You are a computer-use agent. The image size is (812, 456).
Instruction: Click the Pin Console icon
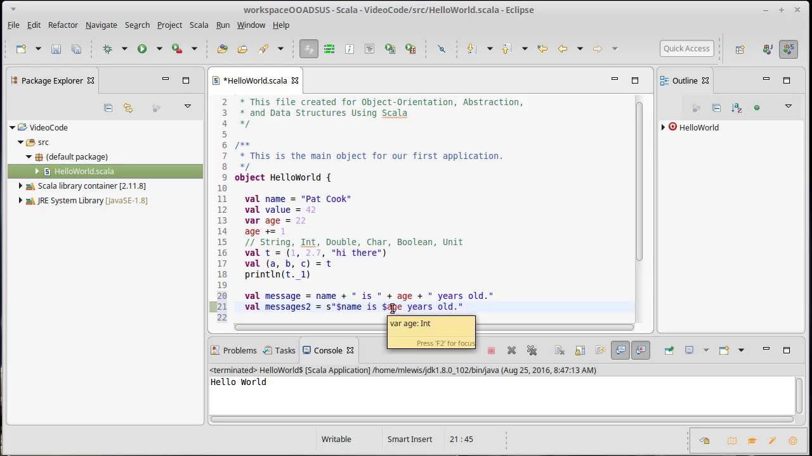point(669,350)
